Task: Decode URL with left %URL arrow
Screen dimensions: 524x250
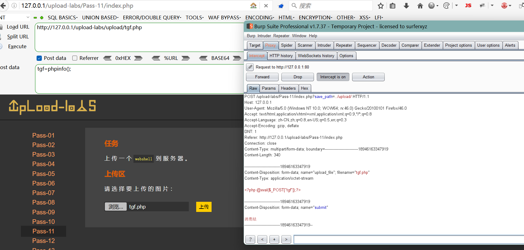Action: click(x=156, y=58)
